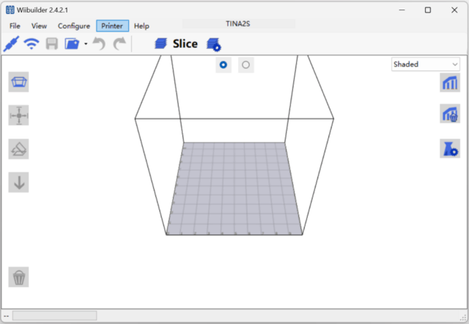Open the flask with gear settings icon
Viewport: 469px width, 324px height.
coord(450,148)
